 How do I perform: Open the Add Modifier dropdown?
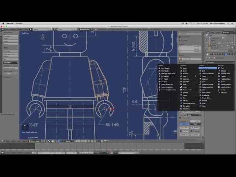tap(220, 62)
